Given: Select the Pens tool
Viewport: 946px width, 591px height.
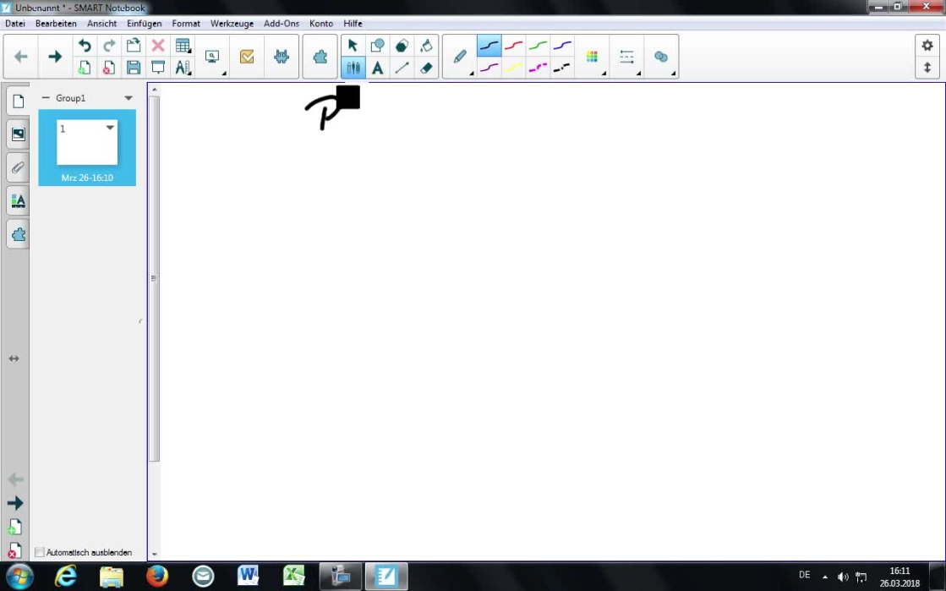Looking at the screenshot, I should click(353, 68).
